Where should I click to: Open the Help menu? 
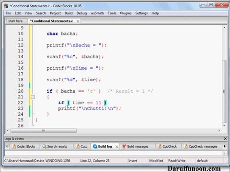(x=155, y=13)
